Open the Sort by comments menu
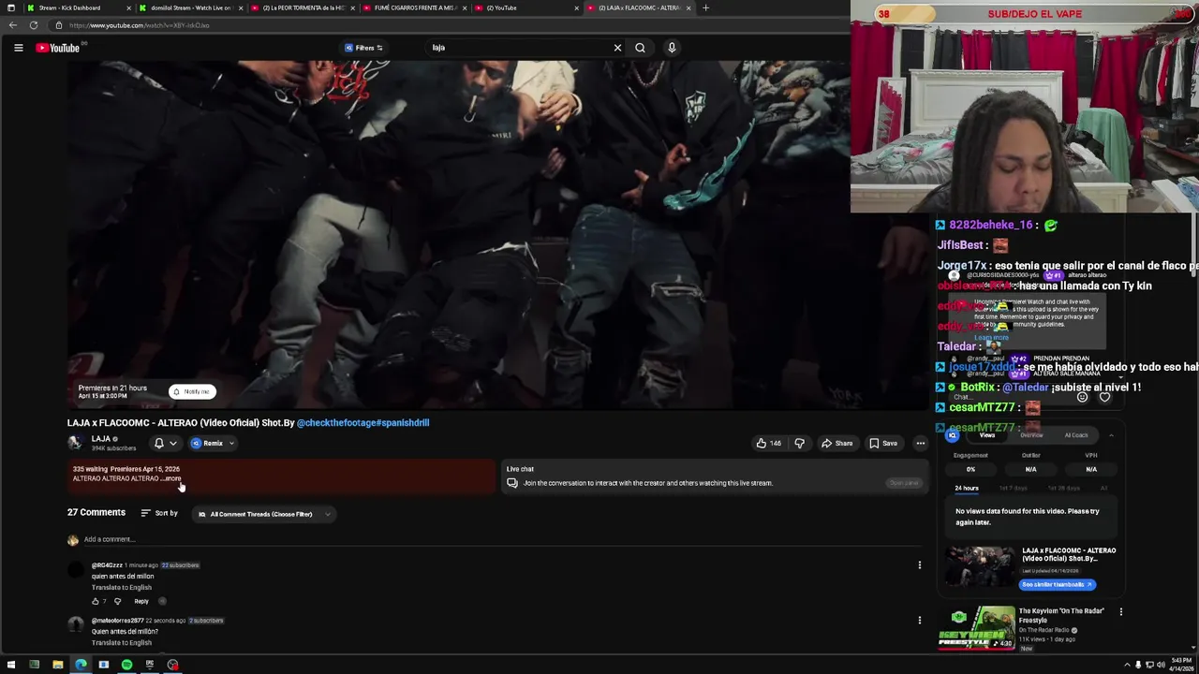Screen dimensions: 1199x674 (x=159, y=513)
